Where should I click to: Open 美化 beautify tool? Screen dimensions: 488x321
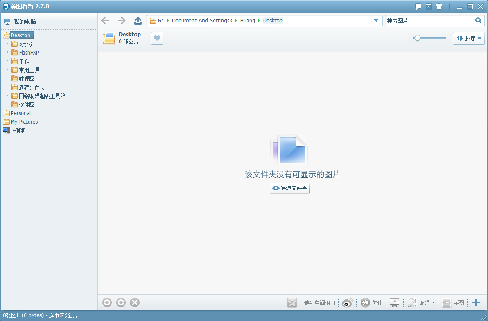(x=371, y=303)
